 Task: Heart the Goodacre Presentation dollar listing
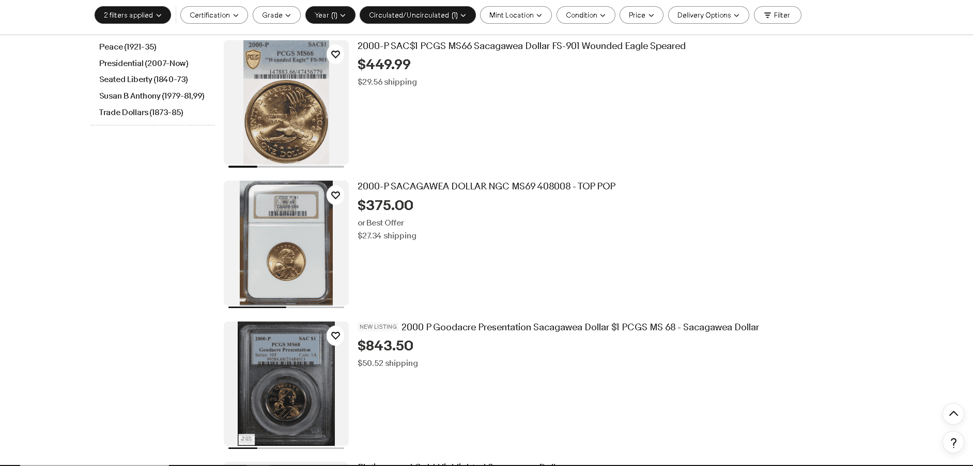point(335,335)
